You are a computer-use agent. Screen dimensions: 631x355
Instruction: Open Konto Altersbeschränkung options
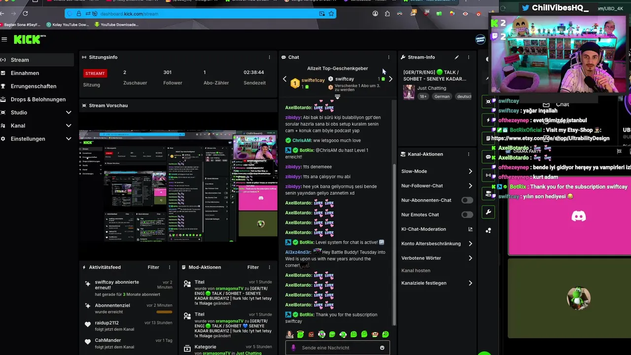click(x=437, y=244)
